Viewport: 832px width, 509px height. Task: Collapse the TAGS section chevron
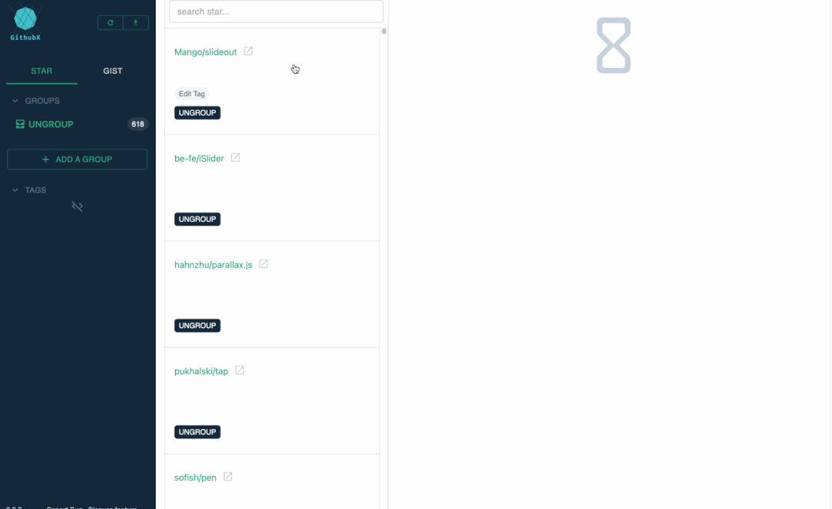click(15, 190)
